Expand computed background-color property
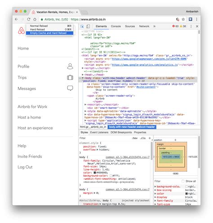This screenshot has width=213, height=223. click(x=155, y=187)
